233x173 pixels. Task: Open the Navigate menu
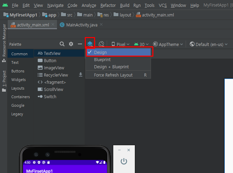click(56, 5)
